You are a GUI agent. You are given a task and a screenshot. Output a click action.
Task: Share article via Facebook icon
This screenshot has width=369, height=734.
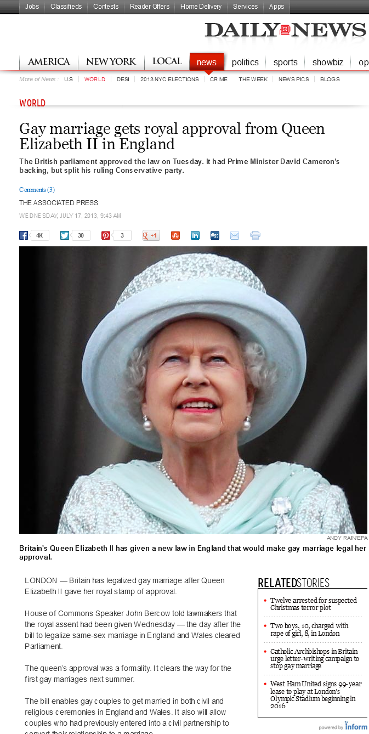click(24, 235)
